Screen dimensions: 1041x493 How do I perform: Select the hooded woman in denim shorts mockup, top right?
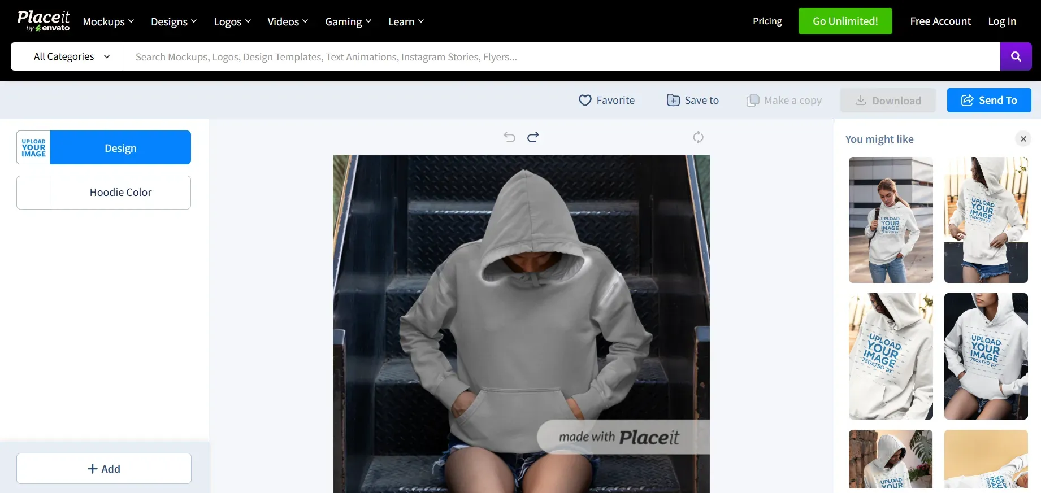986,220
